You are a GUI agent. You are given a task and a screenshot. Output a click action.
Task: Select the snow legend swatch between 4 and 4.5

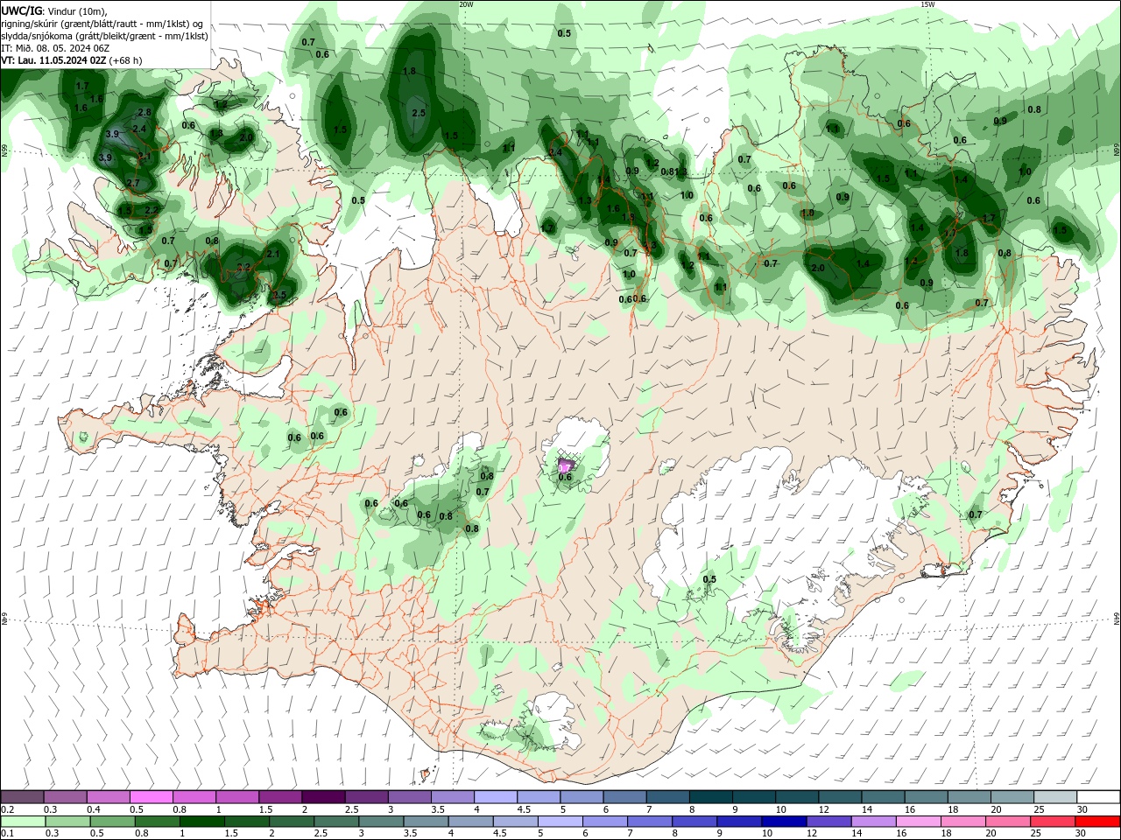point(496,797)
